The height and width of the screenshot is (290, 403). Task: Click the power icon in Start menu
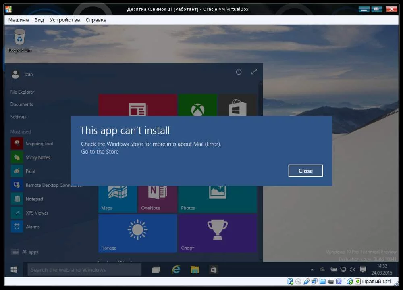click(x=239, y=72)
